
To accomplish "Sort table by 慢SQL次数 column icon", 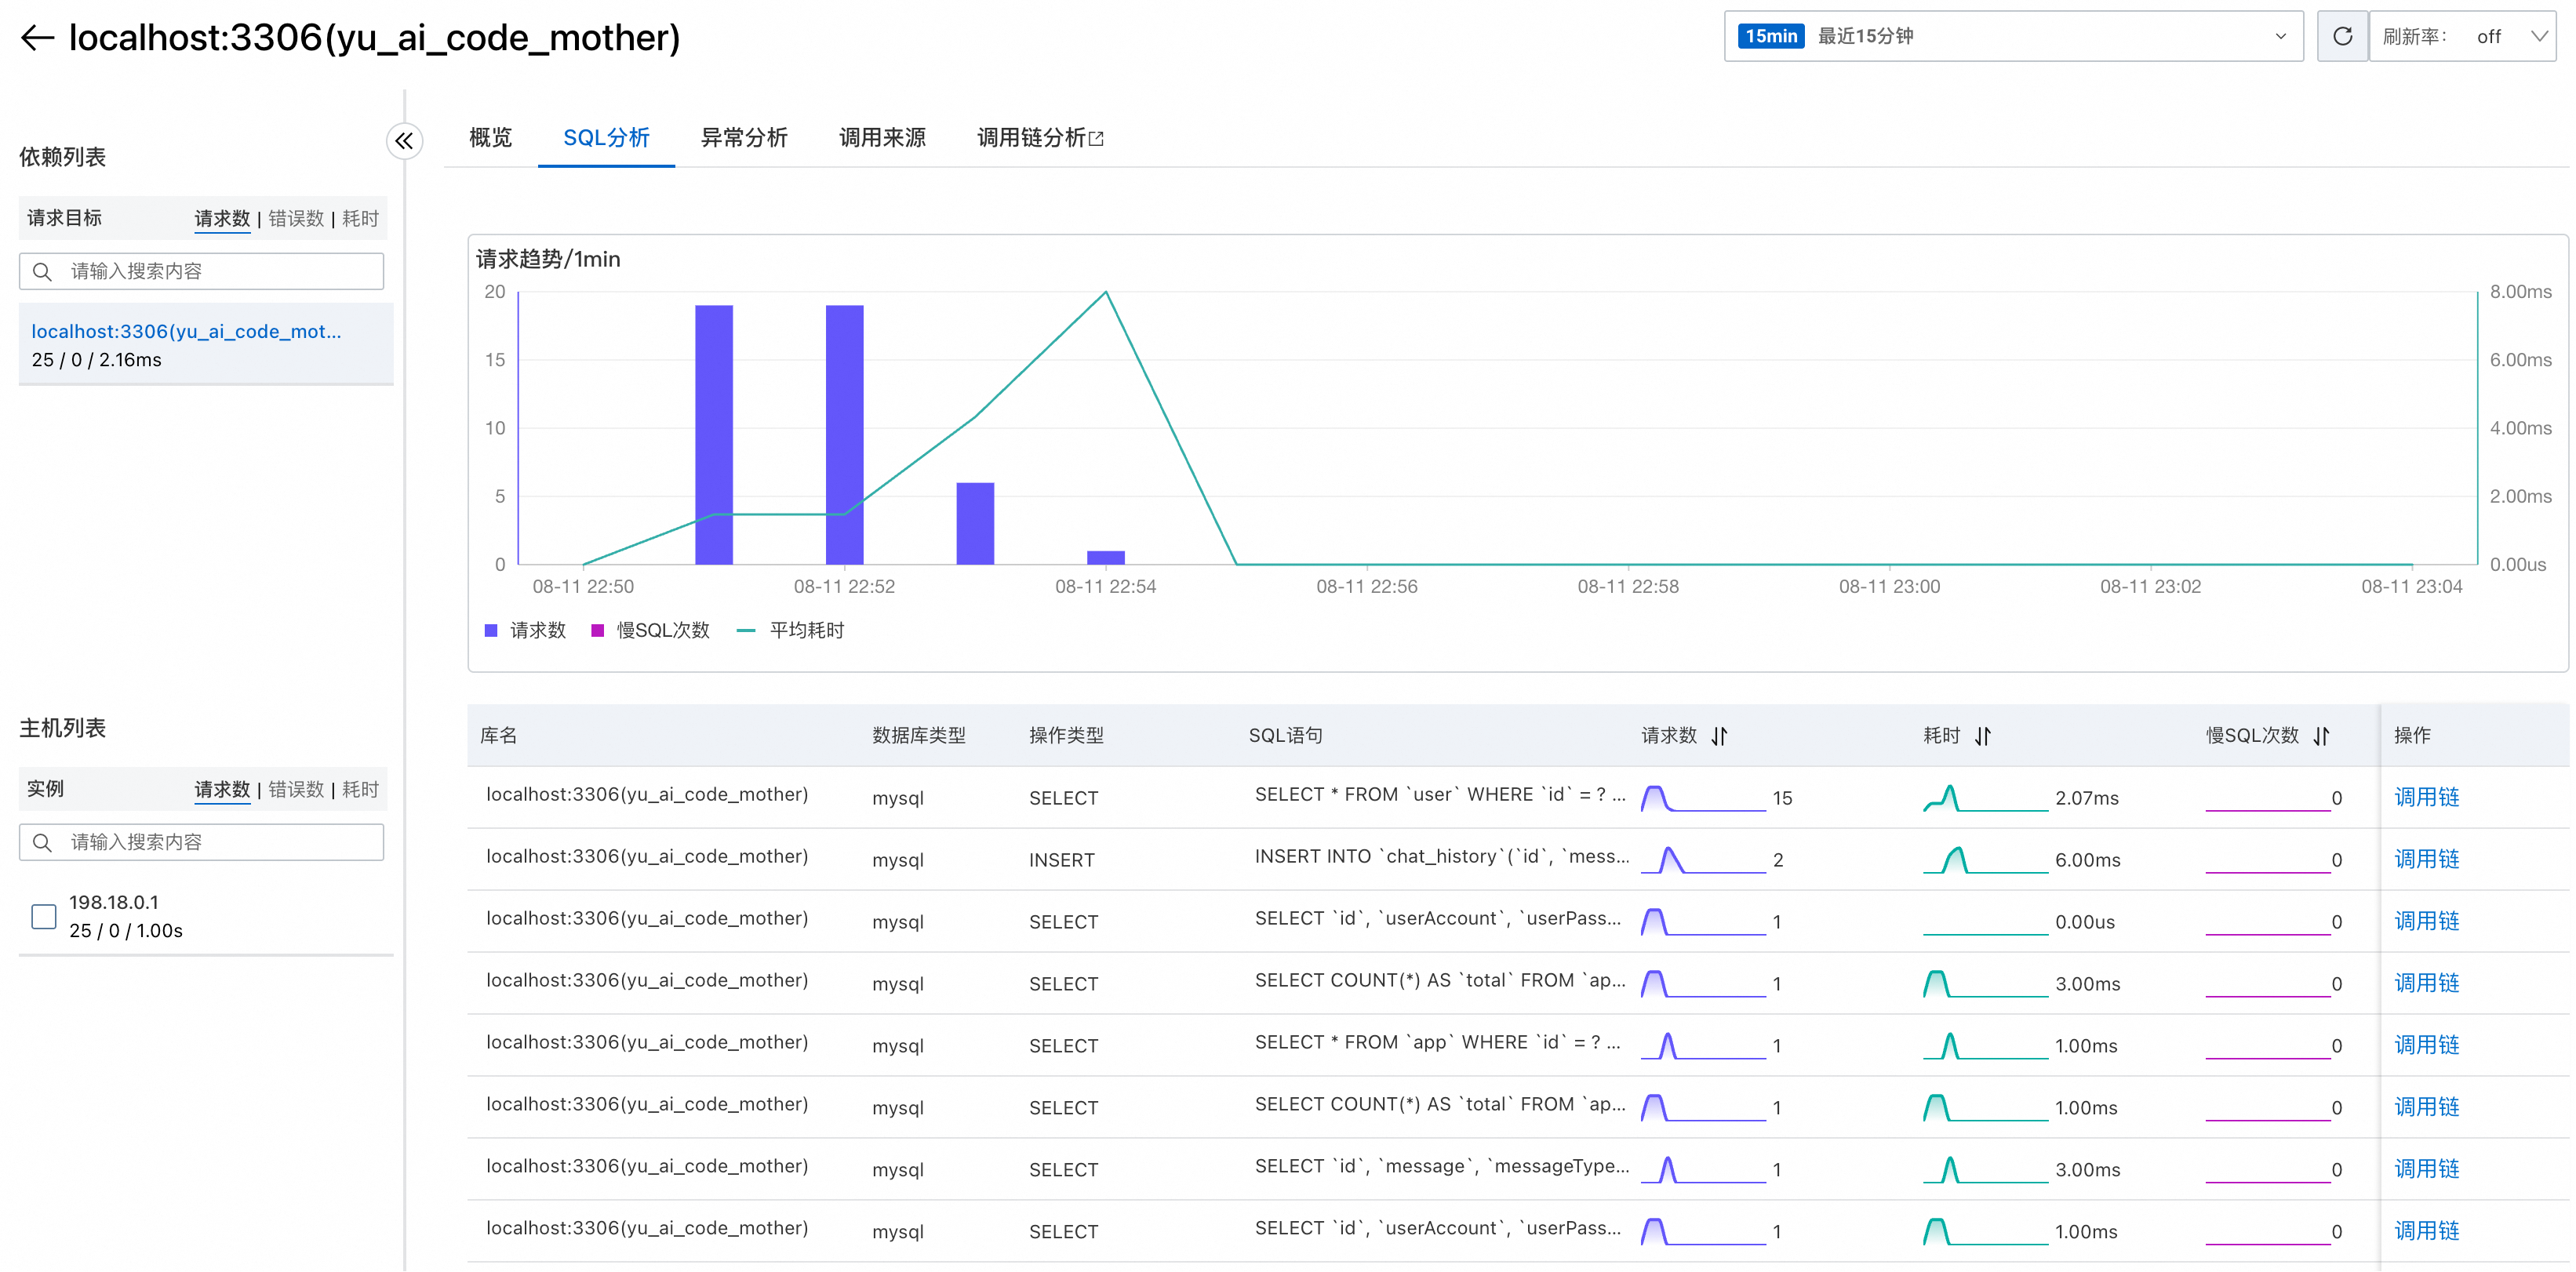I will tap(2321, 736).
